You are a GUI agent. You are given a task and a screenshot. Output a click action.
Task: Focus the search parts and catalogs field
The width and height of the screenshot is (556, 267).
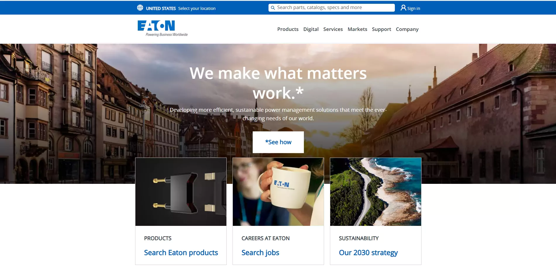pyautogui.click(x=332, y=8)
